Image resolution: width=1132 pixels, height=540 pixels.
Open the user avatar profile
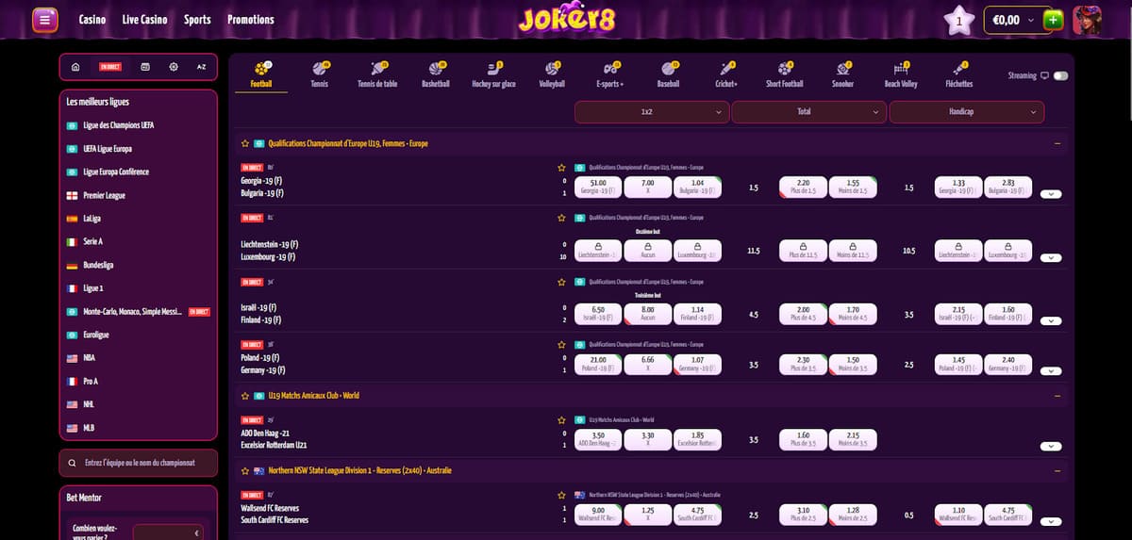click(x=1087, y=19)
